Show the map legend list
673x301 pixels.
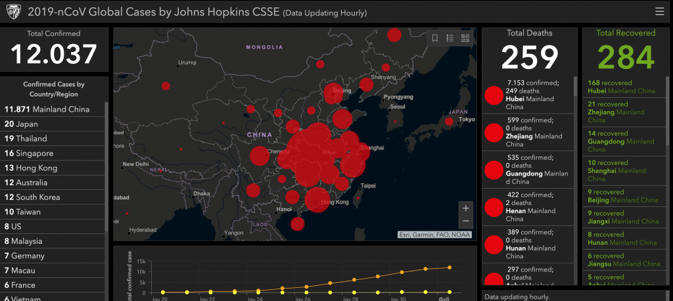pos(450,38)
